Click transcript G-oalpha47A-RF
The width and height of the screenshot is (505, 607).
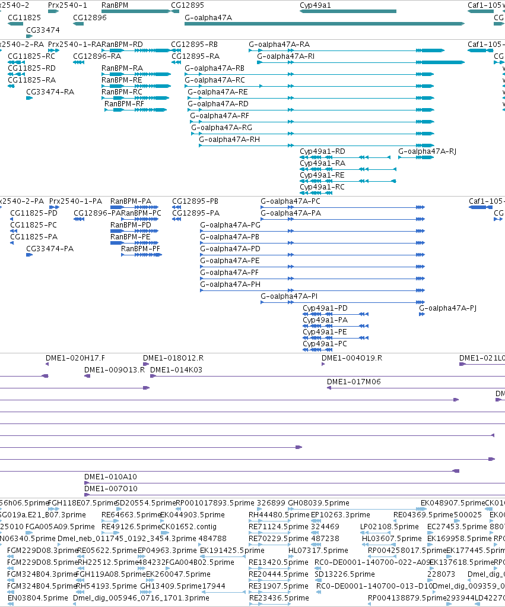220,116
